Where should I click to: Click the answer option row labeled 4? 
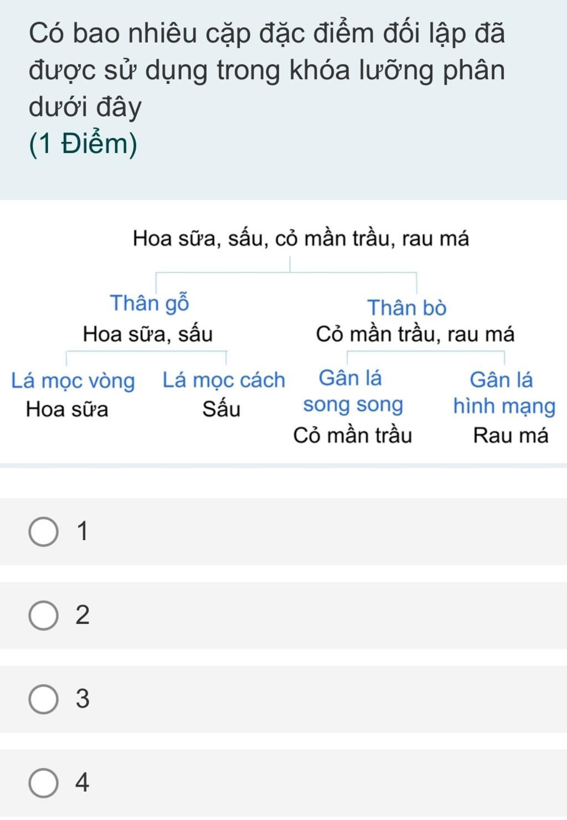(x=283, y=783)
